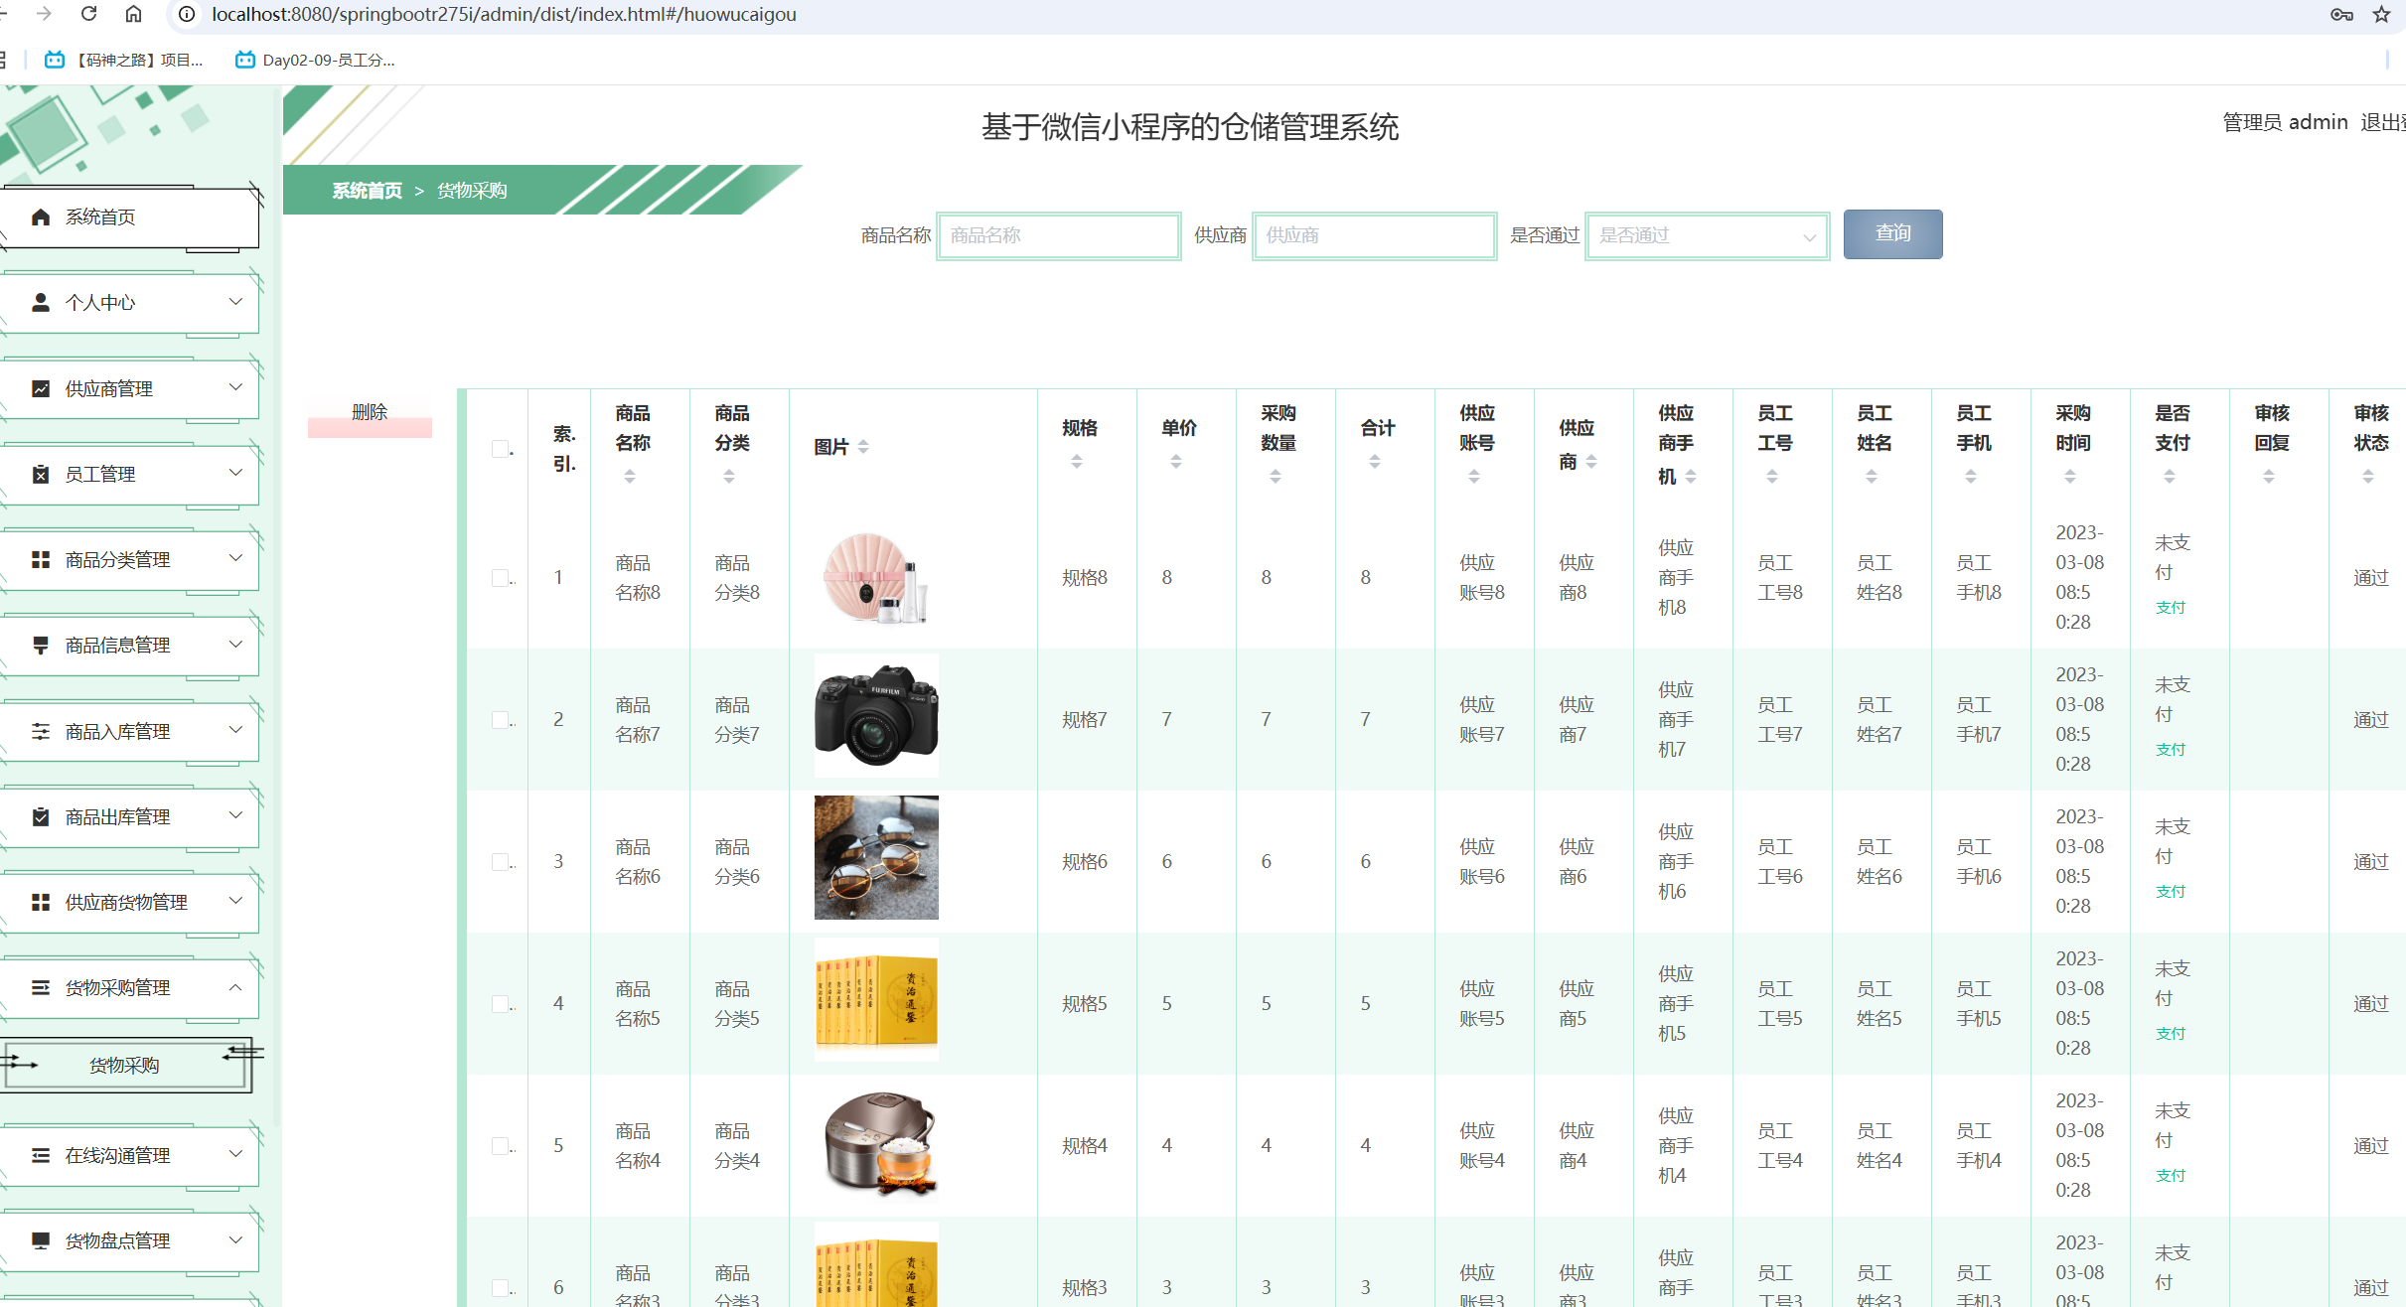
Task: Click the 商品入库管理 sliders icon
Action: (41, 731)
